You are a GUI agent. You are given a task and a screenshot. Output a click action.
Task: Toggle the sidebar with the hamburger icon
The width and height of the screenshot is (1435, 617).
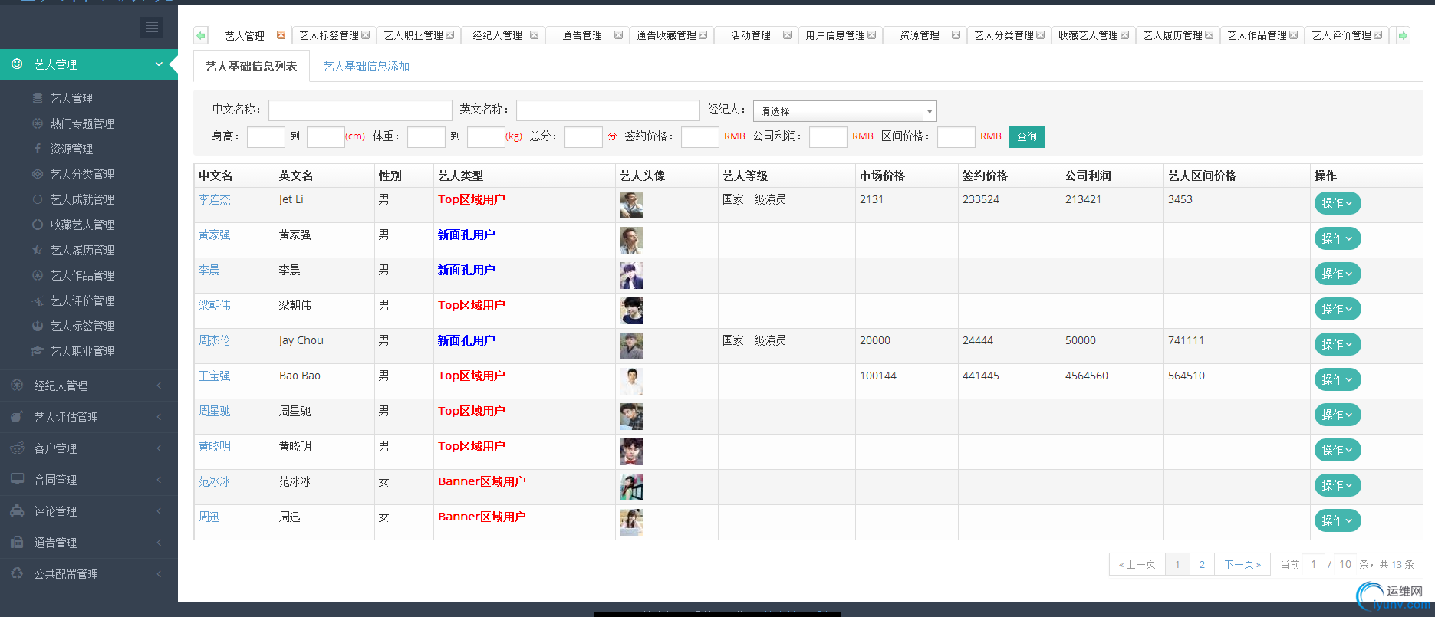(x=152, y=28)
